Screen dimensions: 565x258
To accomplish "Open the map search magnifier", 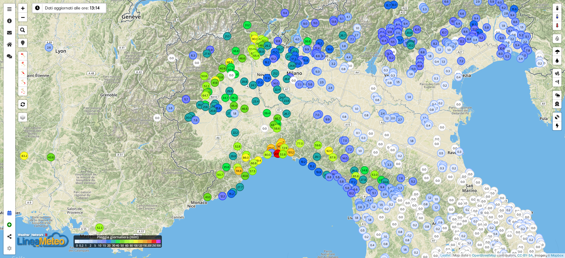I will pyautogui.click(x=23, y=30).
